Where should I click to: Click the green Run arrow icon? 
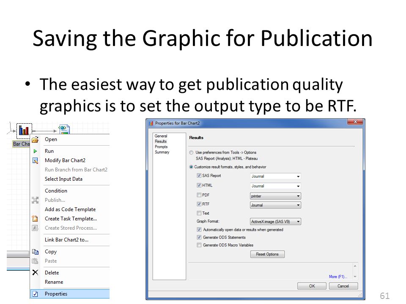35,151
